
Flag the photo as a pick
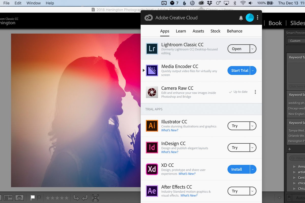(x=33, y=197)
